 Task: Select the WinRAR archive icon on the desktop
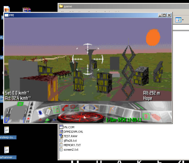point(27,9)
